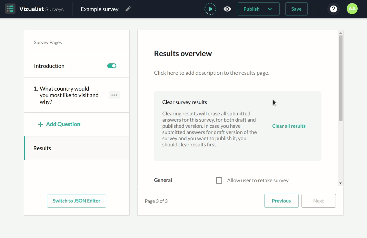Open help via question mark icon
The height and width of the screenshot is (238, 367).
[333, 9]
